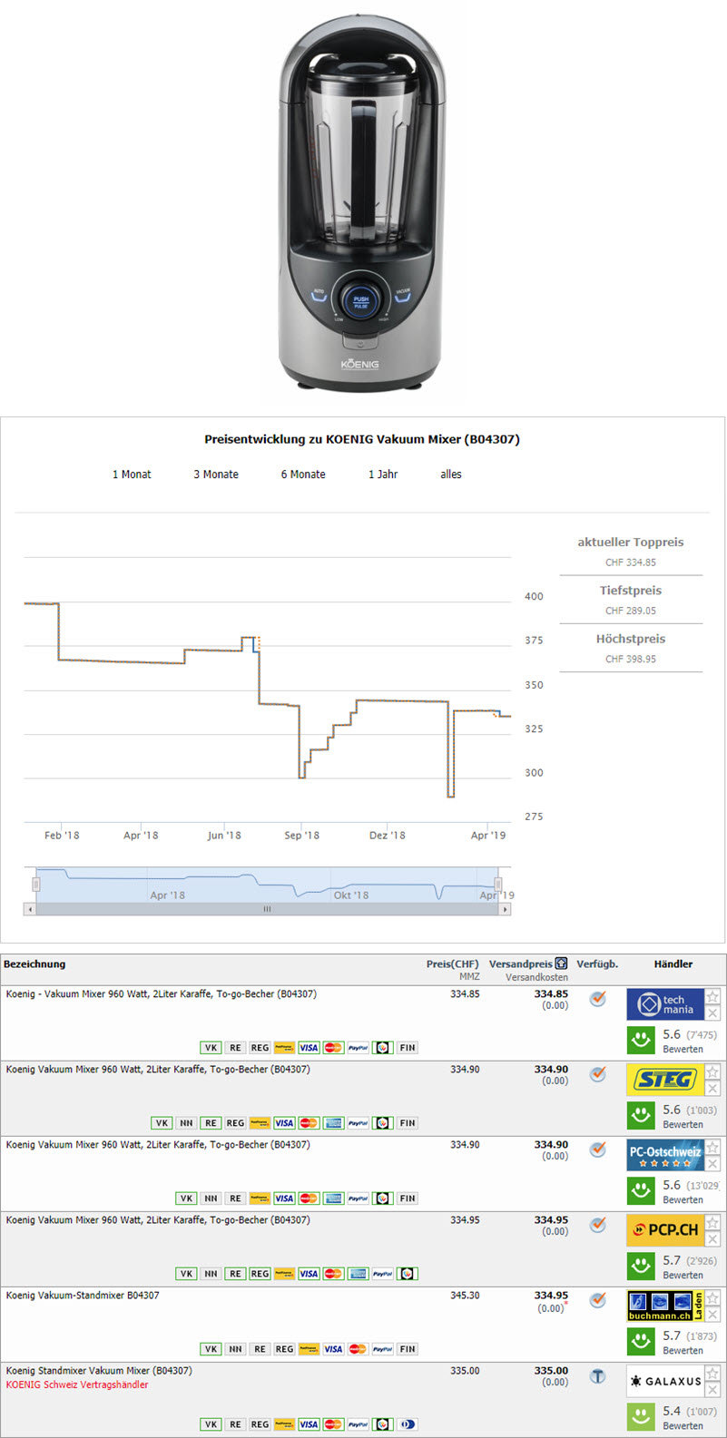Hide STEG dealer with the X button

(712, 1089)
